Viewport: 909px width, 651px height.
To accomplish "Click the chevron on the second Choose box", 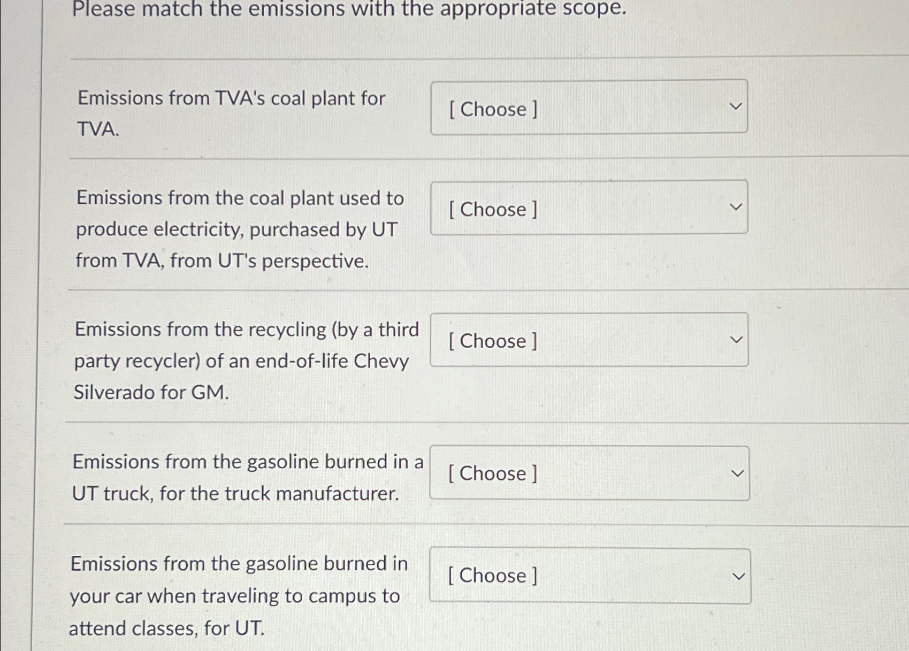I will tap(737, 206).
